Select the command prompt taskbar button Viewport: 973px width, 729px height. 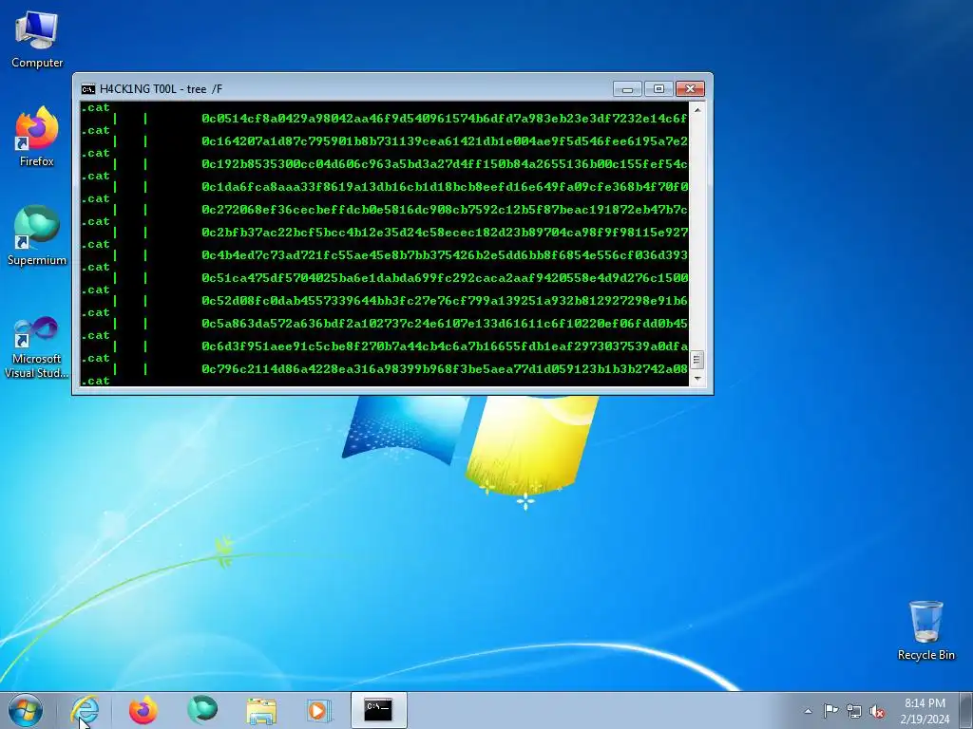[x=378, y=710]
